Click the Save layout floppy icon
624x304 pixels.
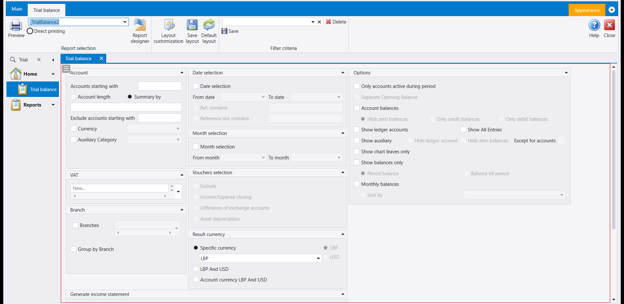coord(192,25)
